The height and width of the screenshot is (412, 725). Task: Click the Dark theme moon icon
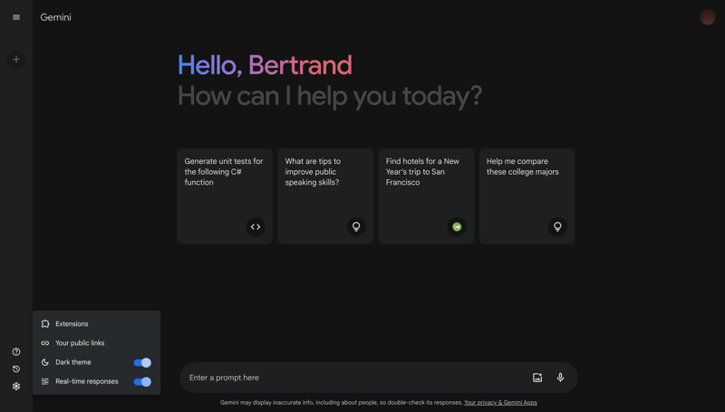44,362
